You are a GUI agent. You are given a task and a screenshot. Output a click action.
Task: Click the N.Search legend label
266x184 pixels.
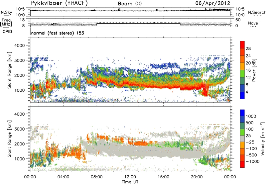[x=257, y=12]
